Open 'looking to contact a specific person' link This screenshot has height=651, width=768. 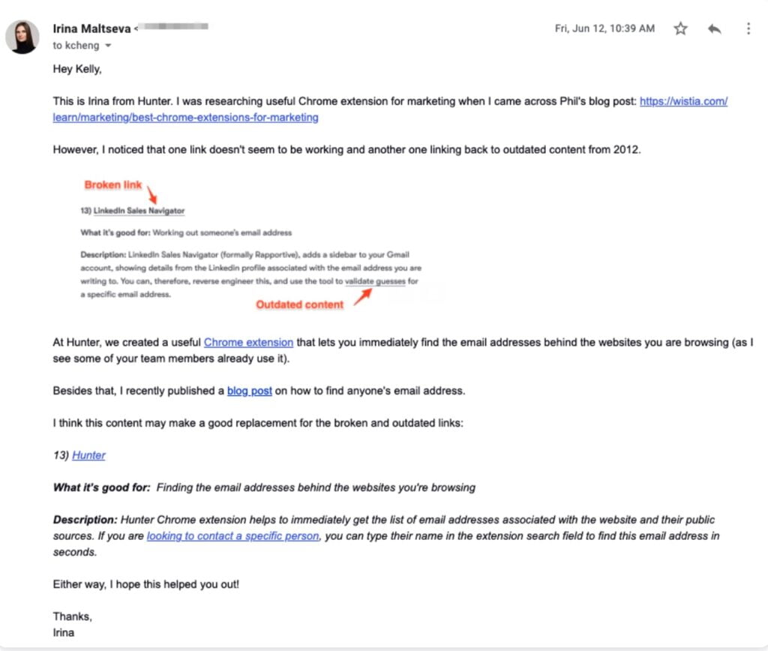coord(232,536)
